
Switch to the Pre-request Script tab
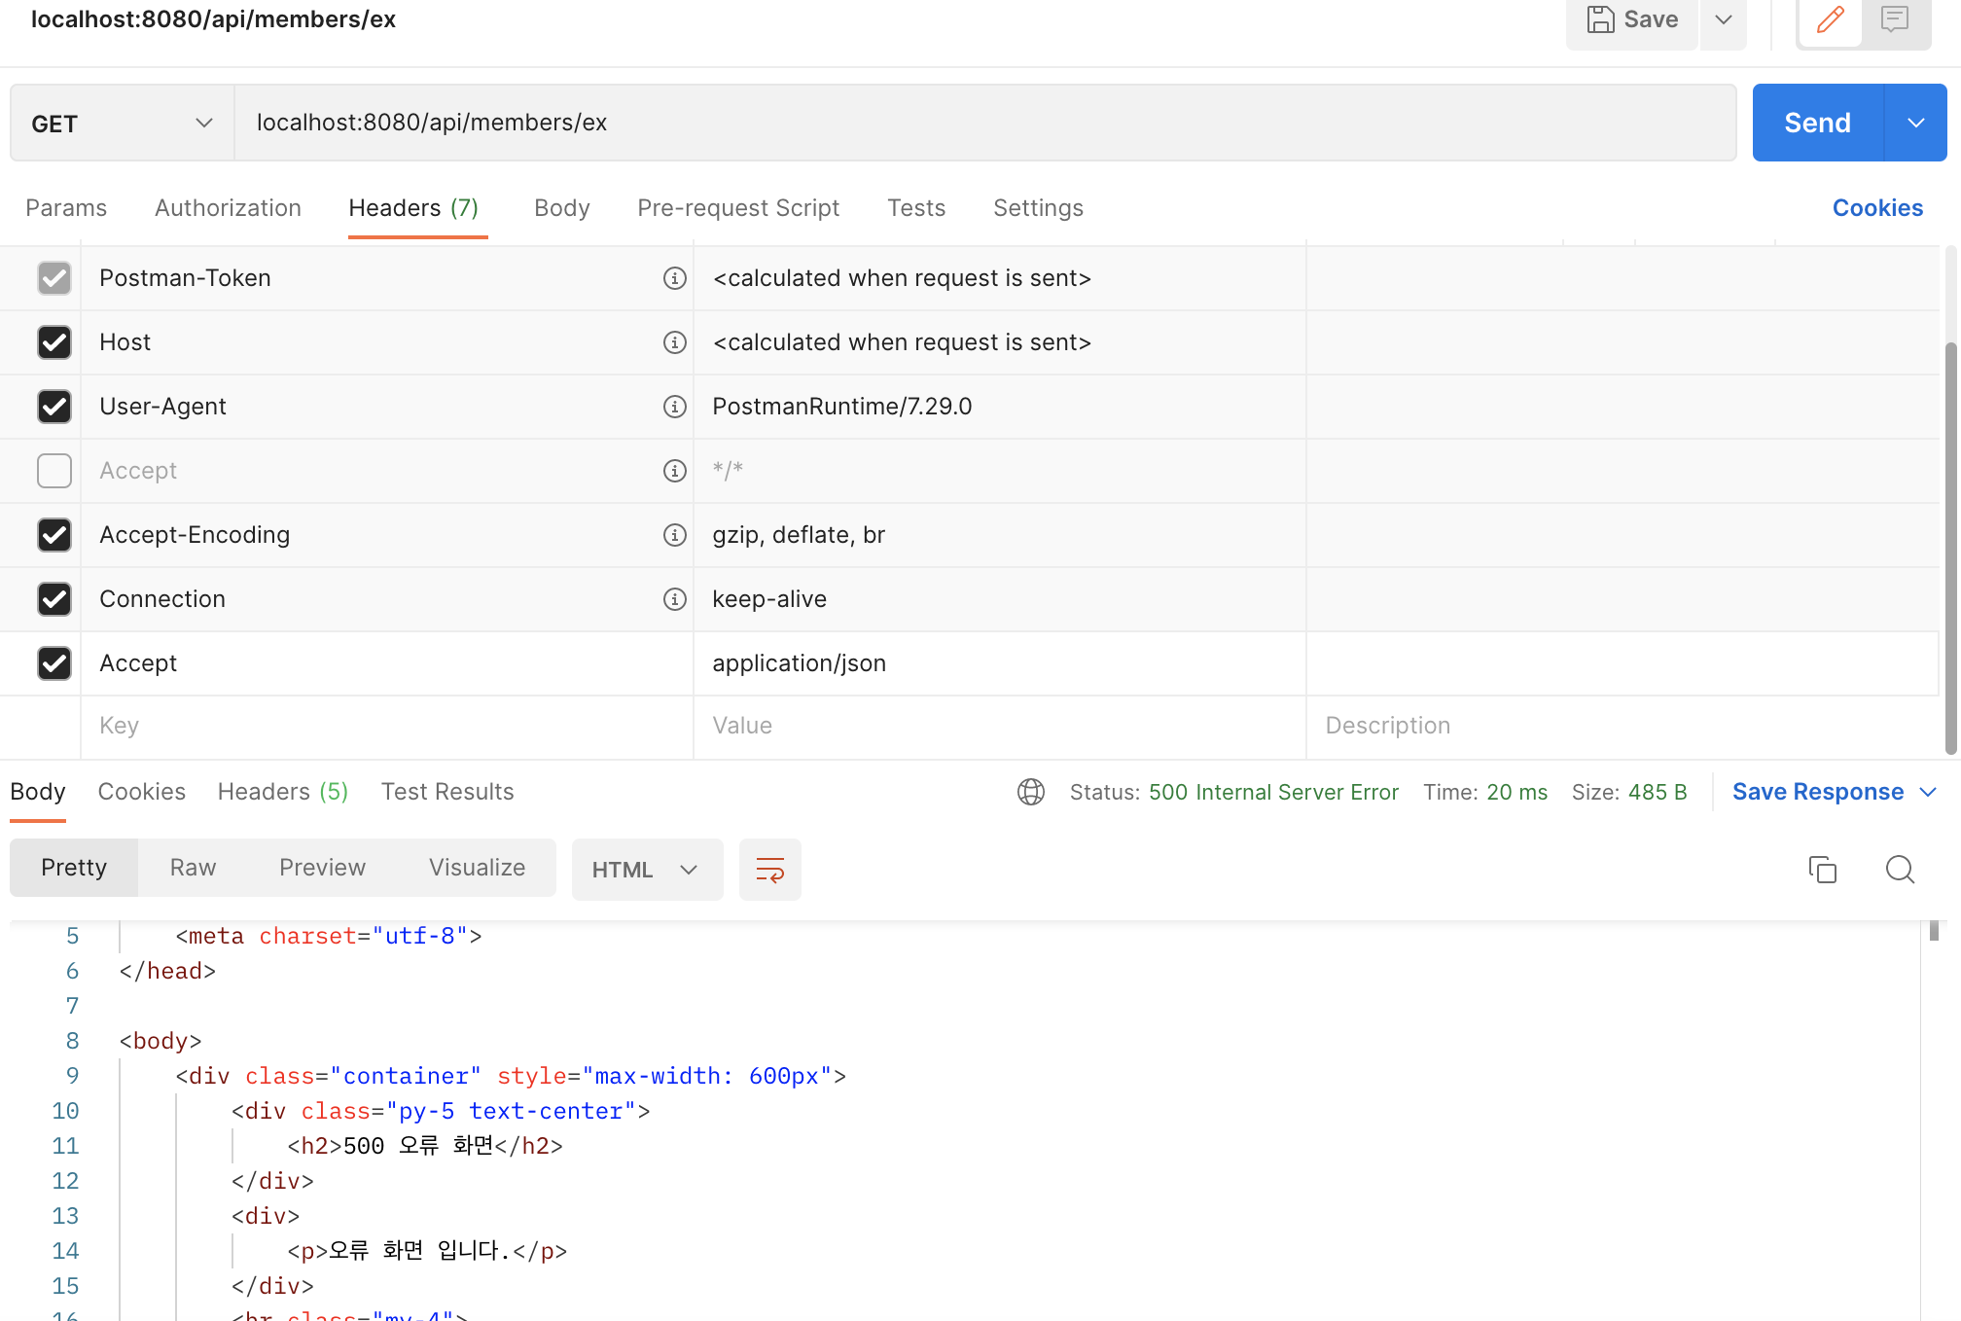point(737,208)
